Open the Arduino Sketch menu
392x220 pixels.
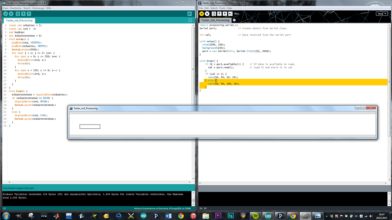[27, 8]
